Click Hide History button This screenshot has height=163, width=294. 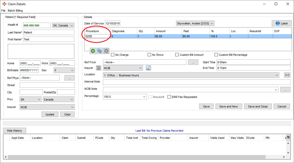14,131
